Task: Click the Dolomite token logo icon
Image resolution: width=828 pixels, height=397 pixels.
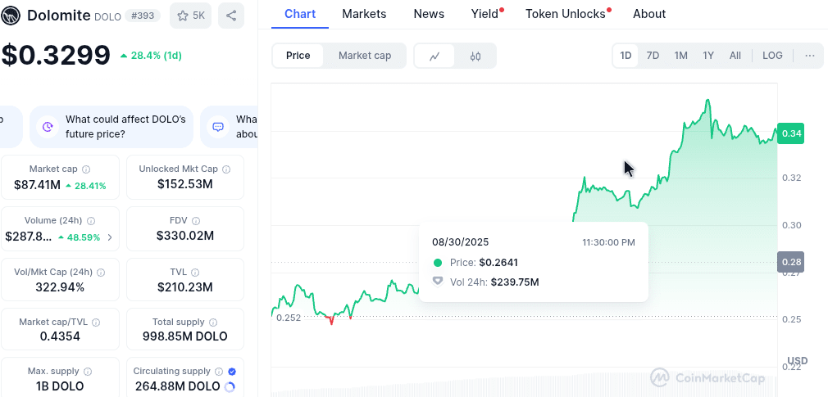Action: (10, 16)
